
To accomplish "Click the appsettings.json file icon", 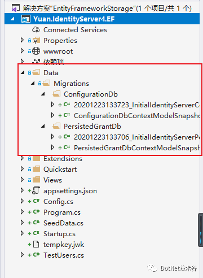I will (x=36, y=190).
